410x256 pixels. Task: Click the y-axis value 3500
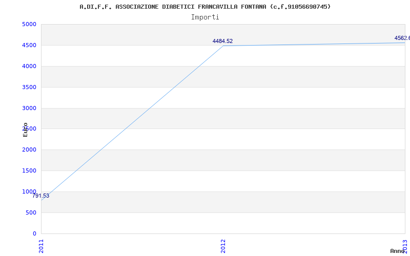(29, 87)
